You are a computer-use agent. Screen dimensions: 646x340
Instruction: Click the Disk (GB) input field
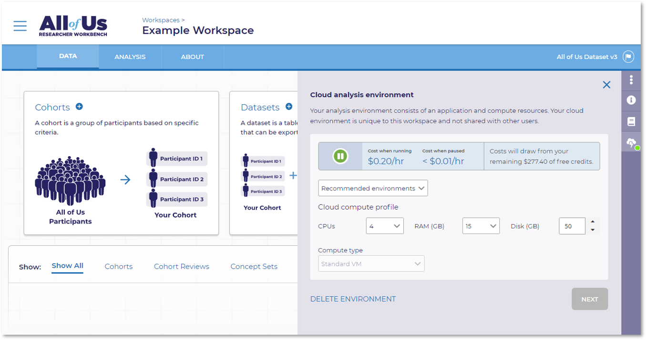[572, 226]
